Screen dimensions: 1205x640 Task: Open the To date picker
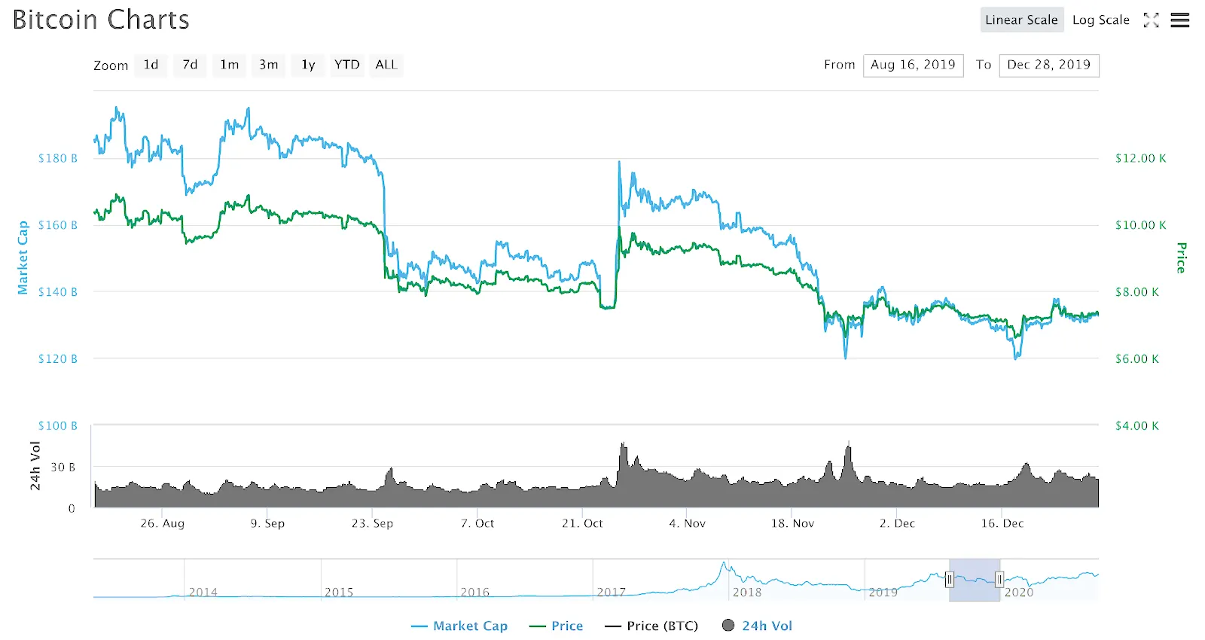point(1049,65)
